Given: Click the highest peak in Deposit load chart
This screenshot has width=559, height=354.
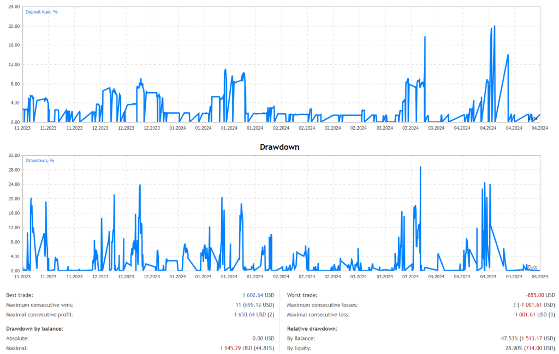Looking at the screenshot, I should (494, 27).
